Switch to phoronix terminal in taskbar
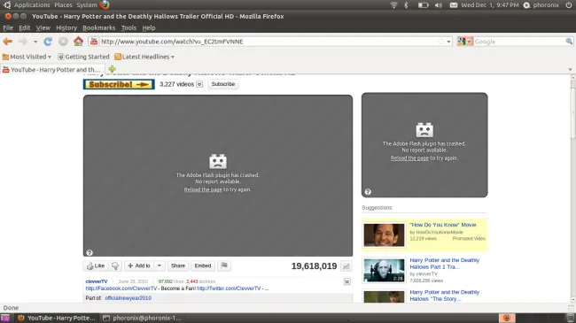This screenshot has width=576, height=323. tap(142, 318)
